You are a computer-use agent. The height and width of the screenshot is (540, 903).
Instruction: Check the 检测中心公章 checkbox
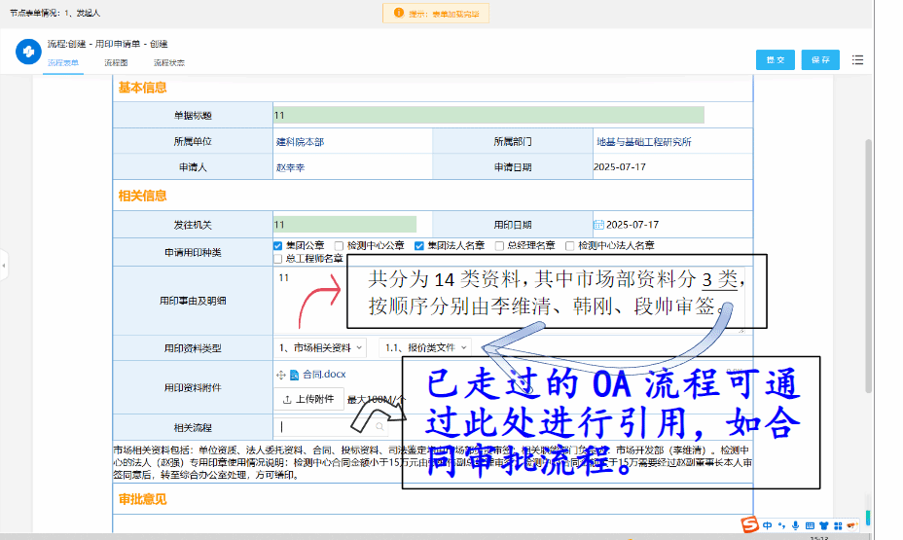339,246
